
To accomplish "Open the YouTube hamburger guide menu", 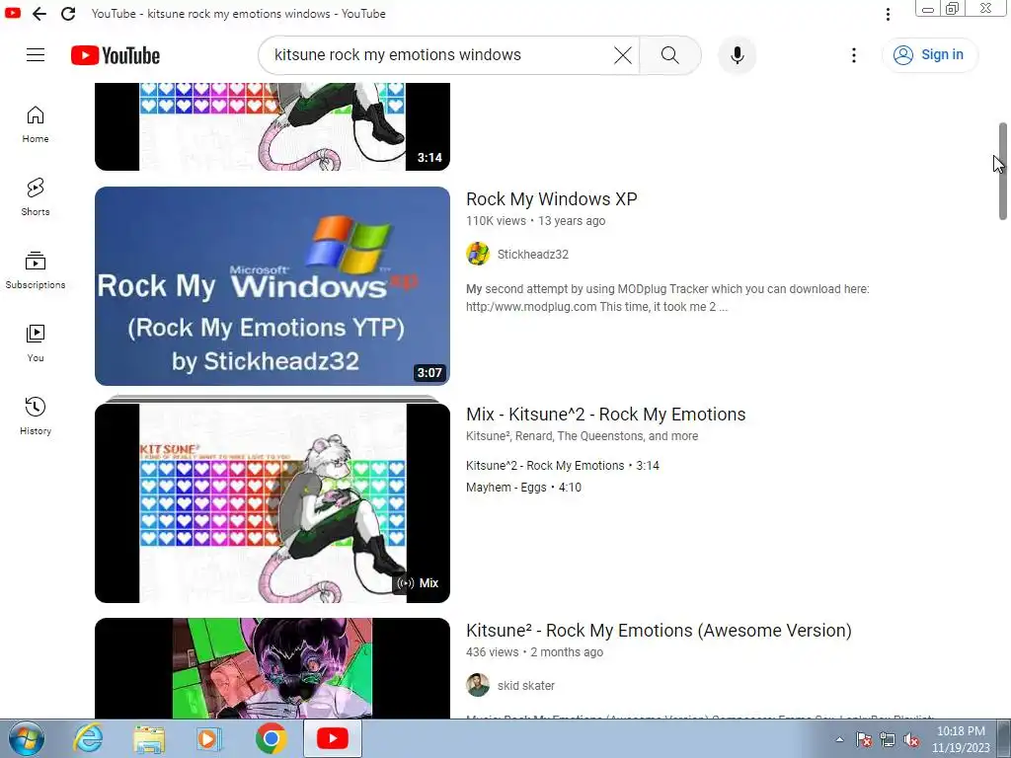I will click(36, 55).
